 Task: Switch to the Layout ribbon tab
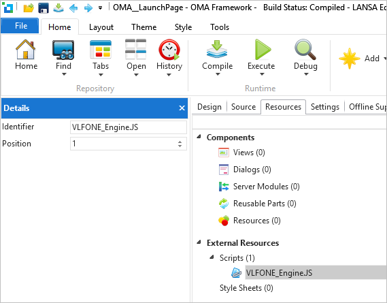pos(101,27)
